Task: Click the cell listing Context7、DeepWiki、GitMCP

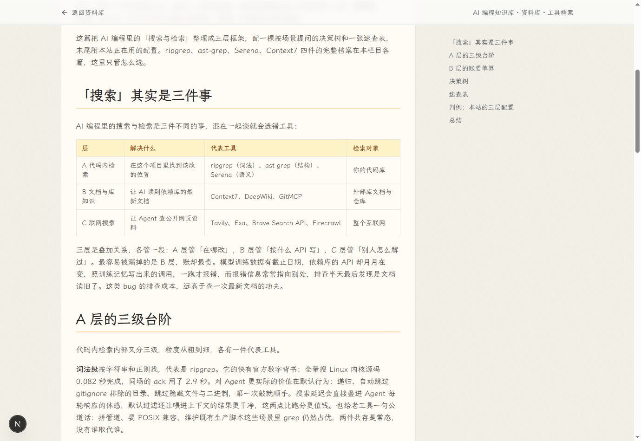Action: [276, 196]
